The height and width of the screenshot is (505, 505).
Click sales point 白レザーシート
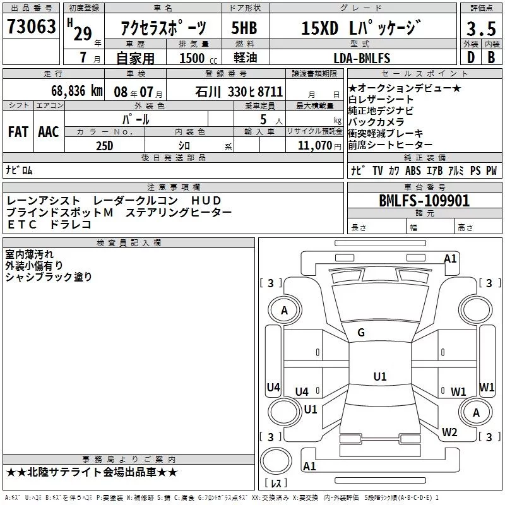click(x=381, y=100)
